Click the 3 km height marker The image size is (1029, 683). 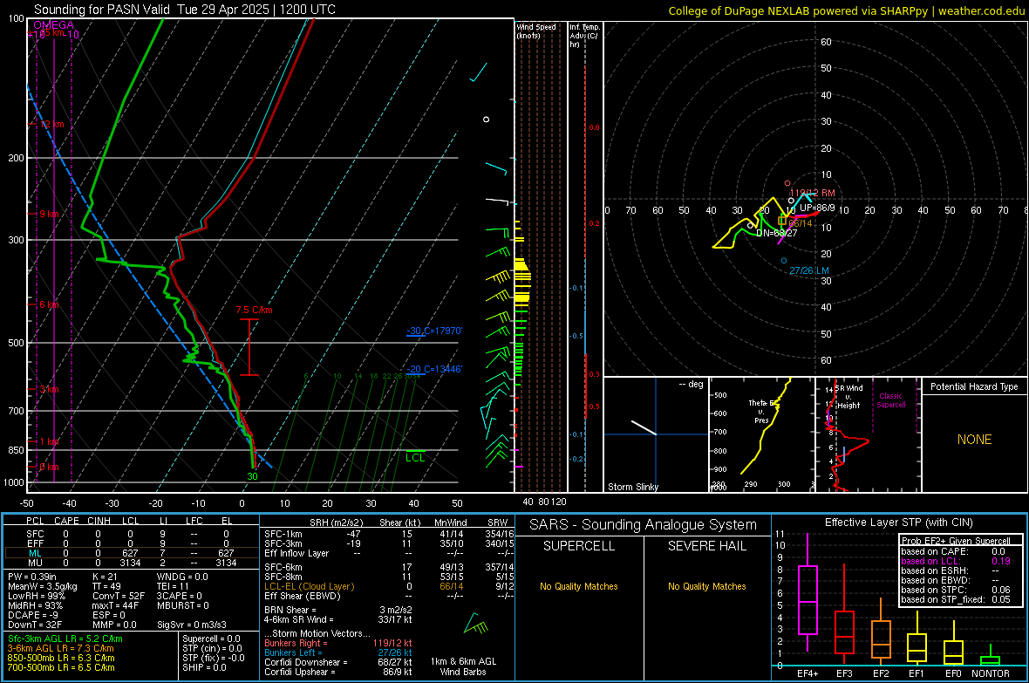(49, 389)
